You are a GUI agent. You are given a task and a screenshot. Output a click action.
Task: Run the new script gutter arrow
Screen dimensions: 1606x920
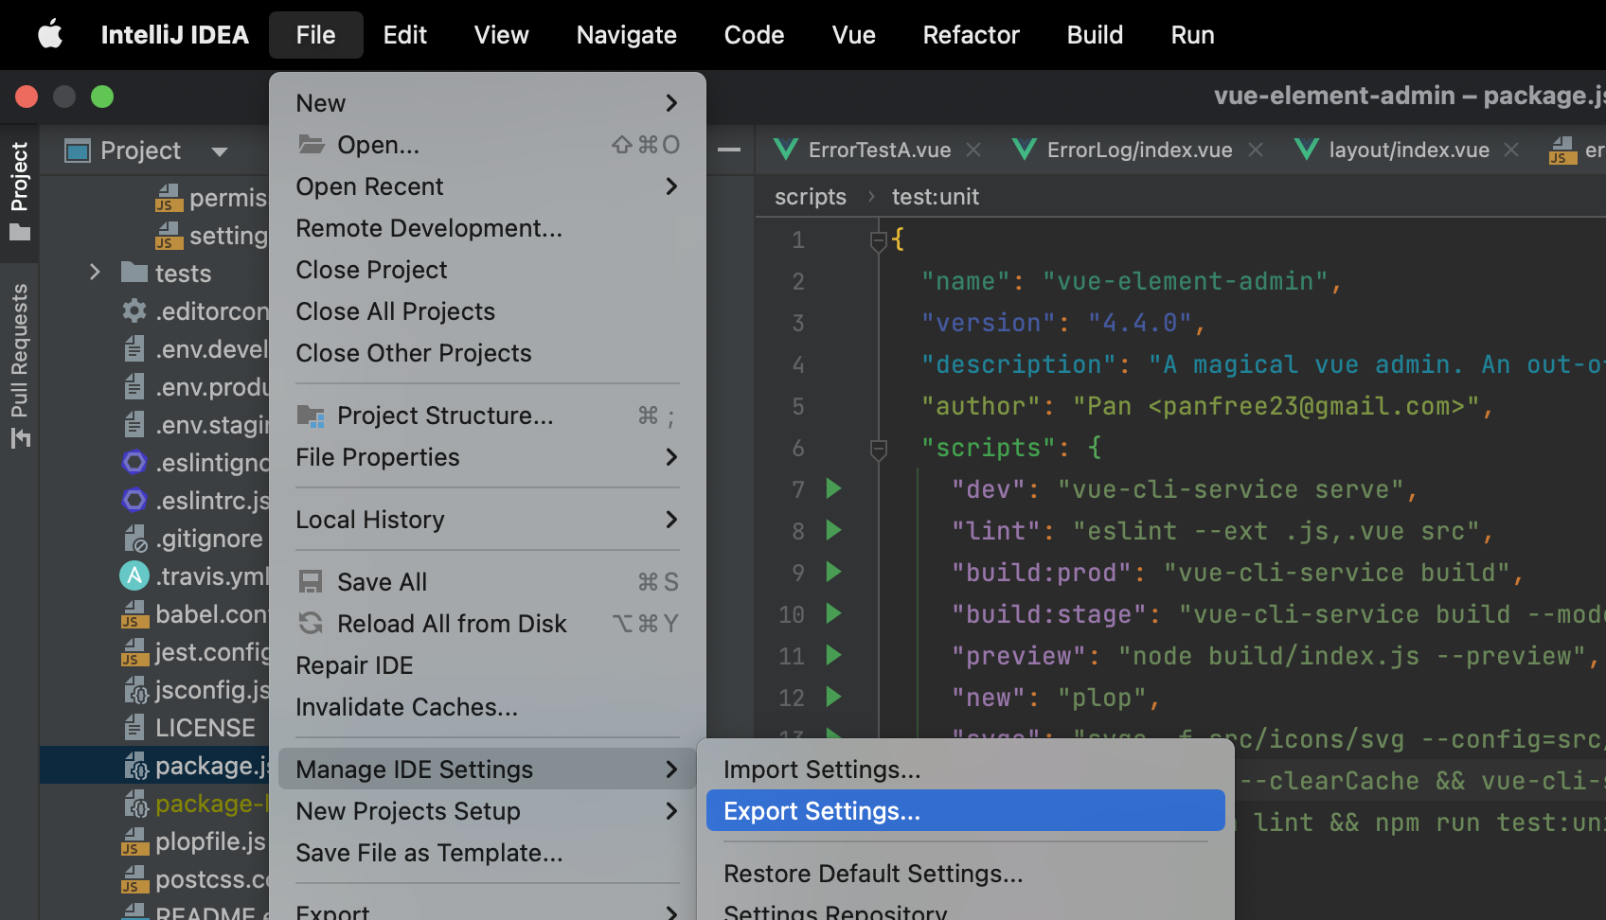pyautogui.click(x=833, y=697)
